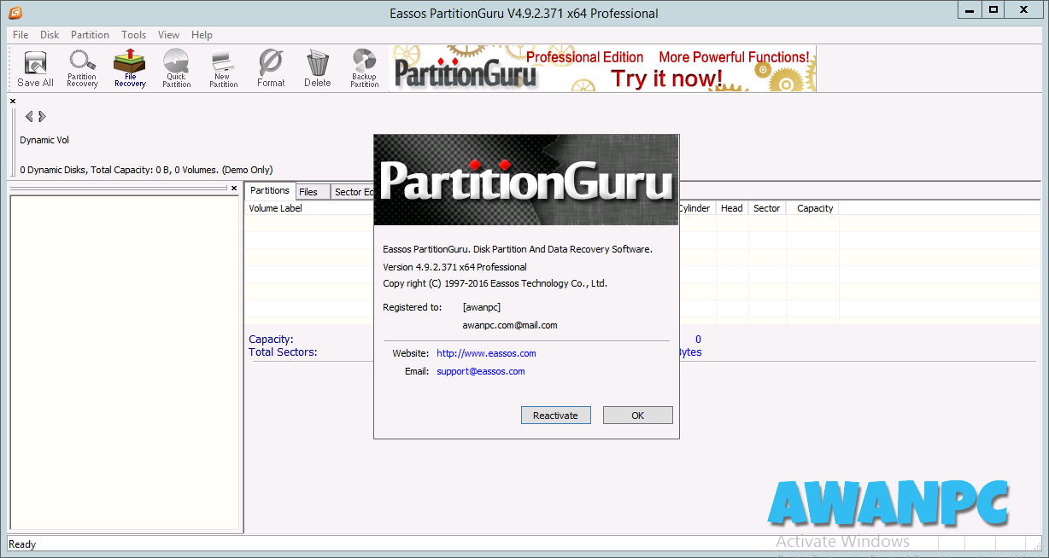This screenshot has height=558, width=1049.
Task: Confirm the About dialog with OK
Action: pyautogui.click(x=637, y=416)
